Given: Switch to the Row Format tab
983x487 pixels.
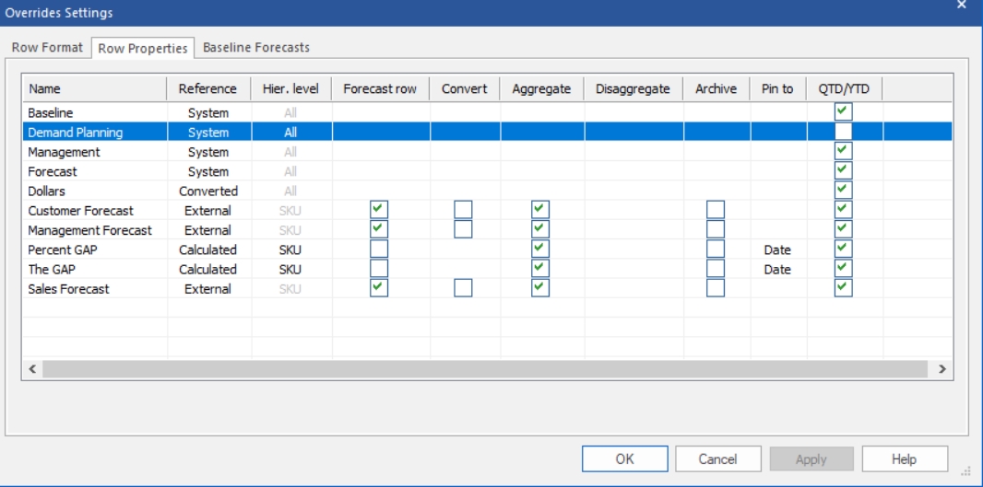Looking at the screenshot, I should pos(47,48).
